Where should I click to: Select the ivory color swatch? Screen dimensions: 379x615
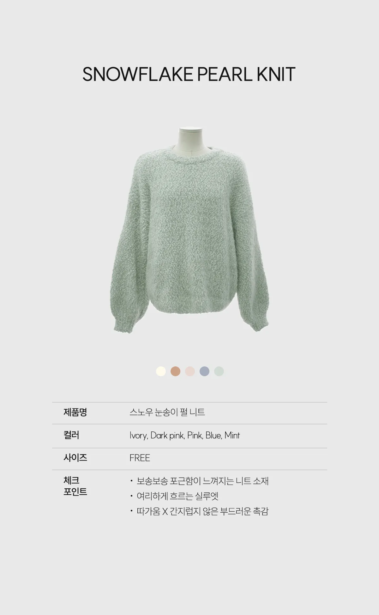[x=161, y=371]
